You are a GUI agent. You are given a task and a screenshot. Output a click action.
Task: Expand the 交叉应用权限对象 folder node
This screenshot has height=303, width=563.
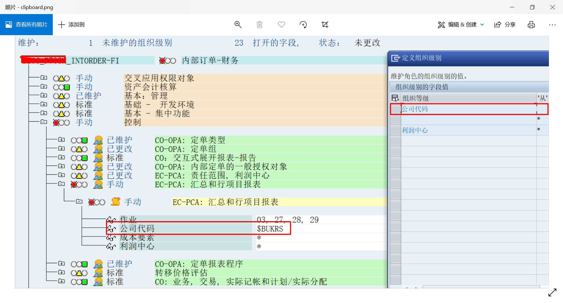44,77
